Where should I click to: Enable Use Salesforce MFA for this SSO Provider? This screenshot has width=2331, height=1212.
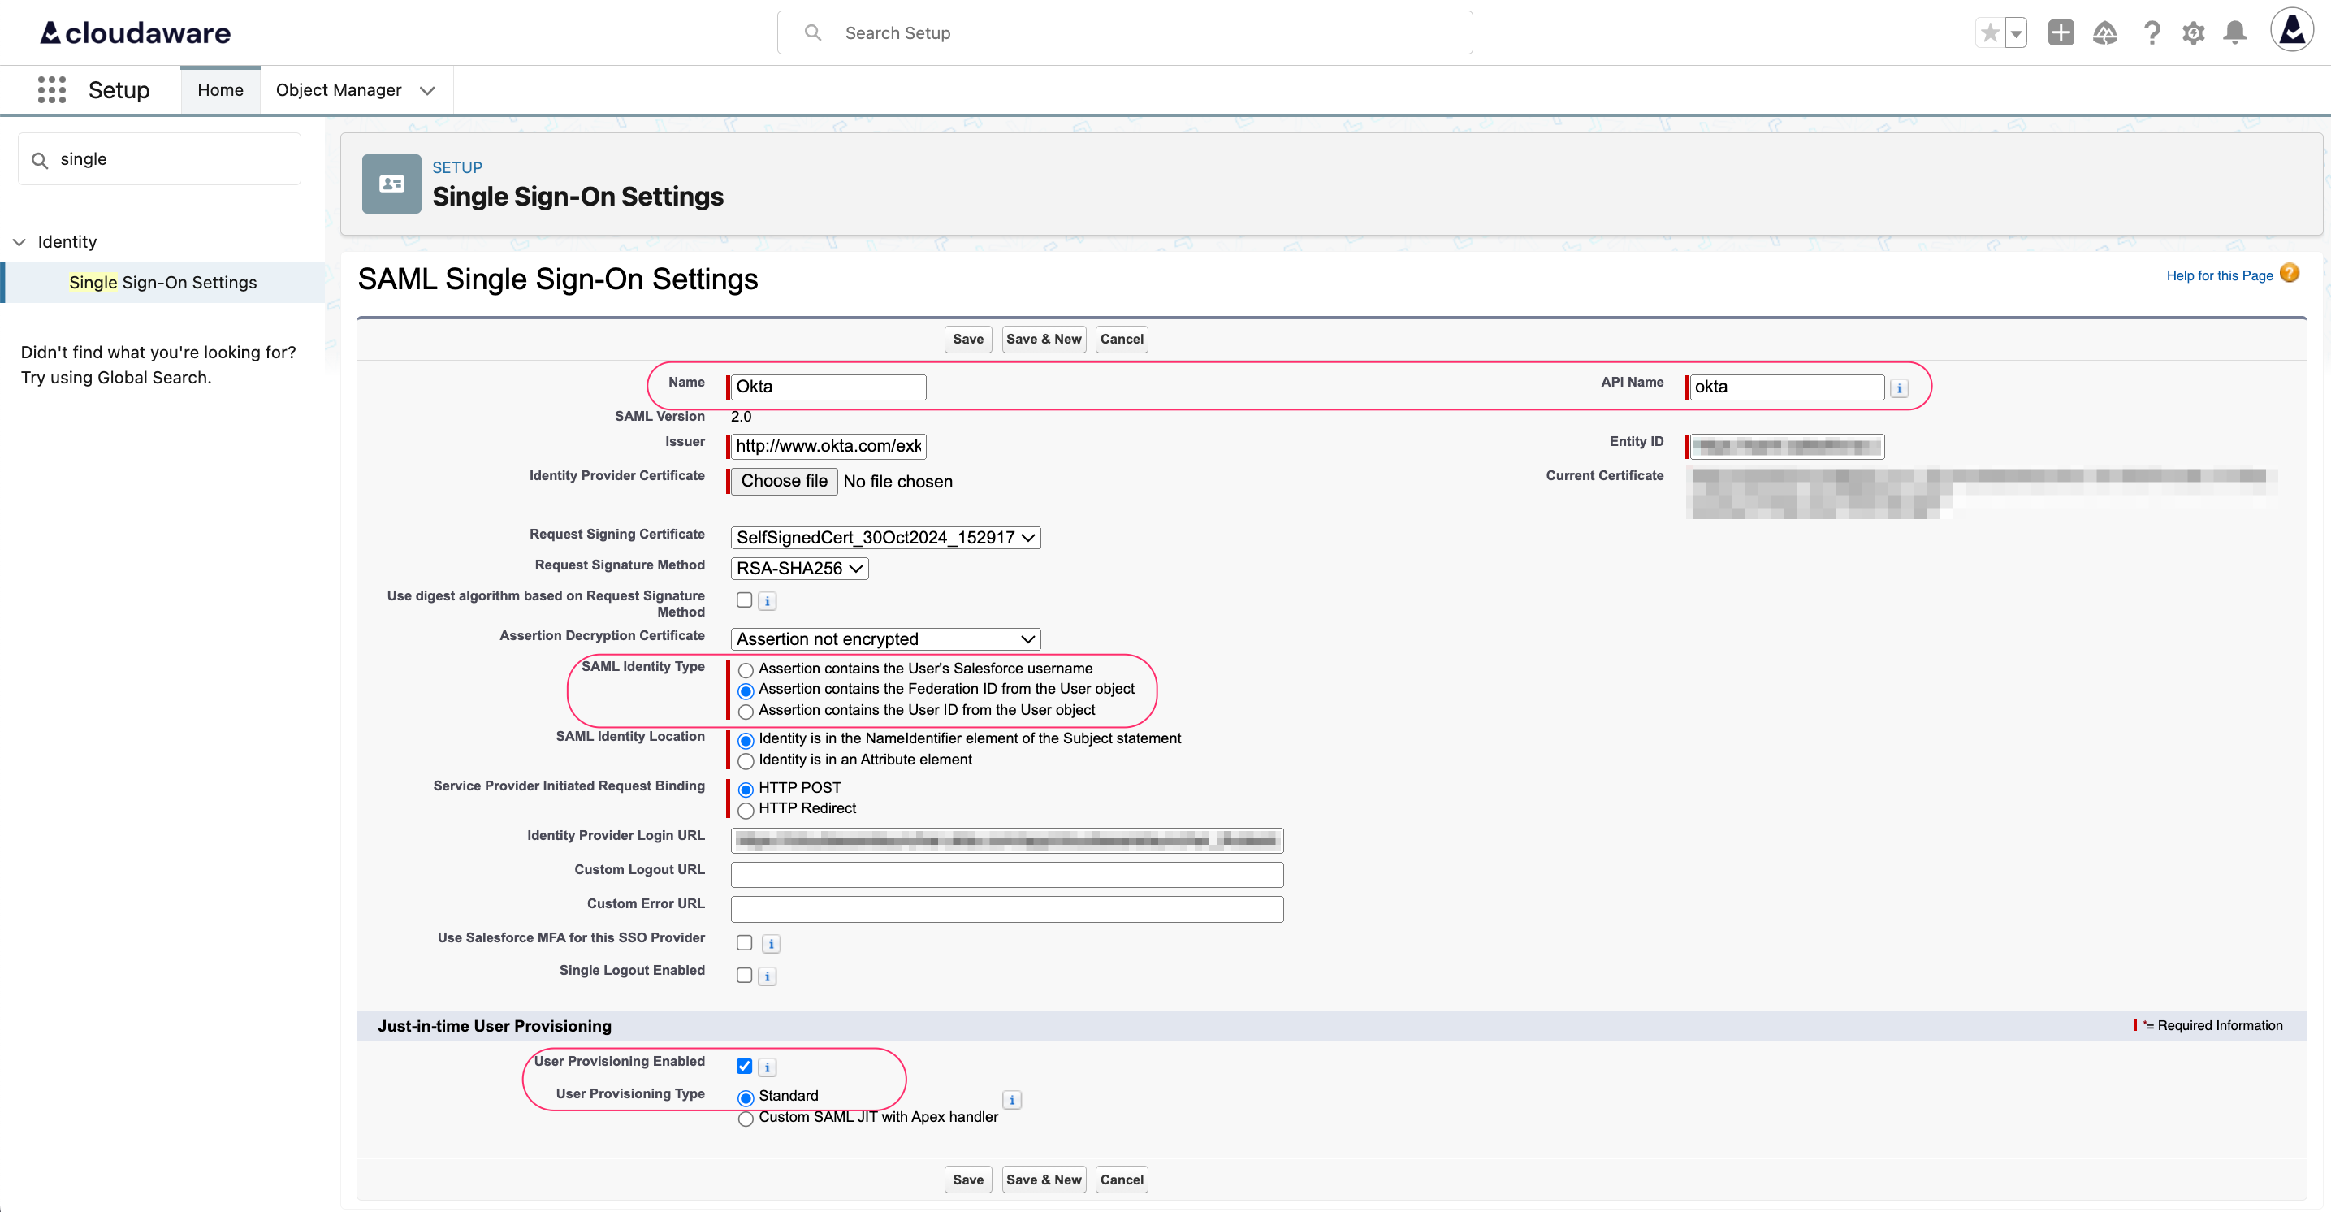744,942
